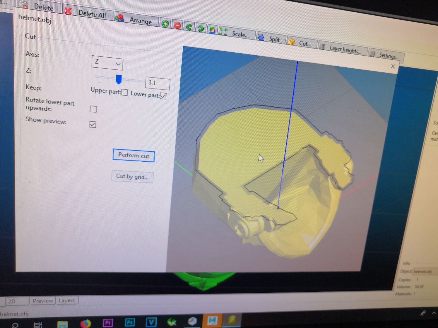Open the Axis dropdown showing Z

tap(107, 63)
